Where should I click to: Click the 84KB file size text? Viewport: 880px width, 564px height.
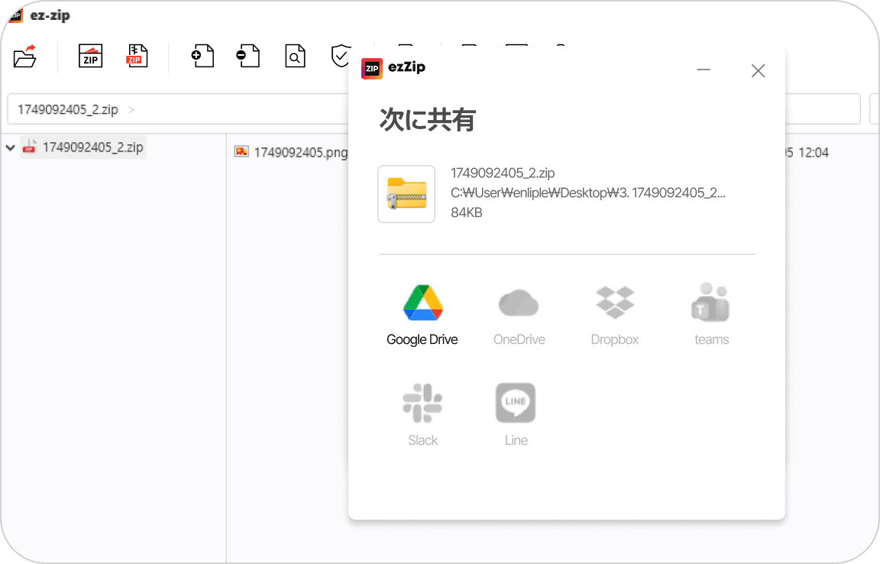click(x=467, y=212)
